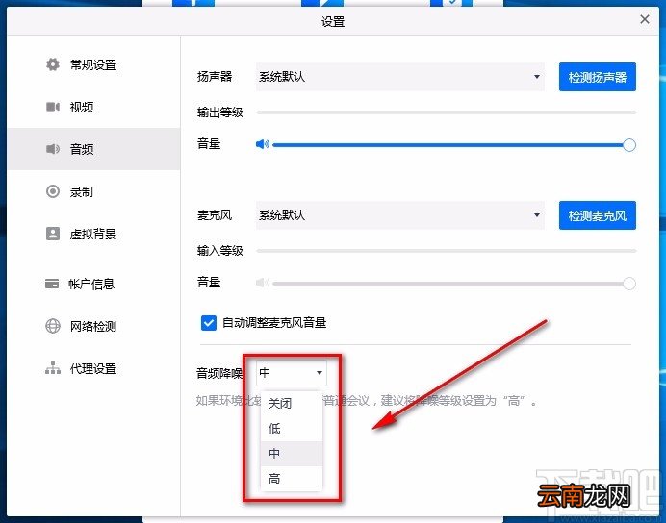Click the speaker icon beside 音频 in sidebar

[53, 149]
